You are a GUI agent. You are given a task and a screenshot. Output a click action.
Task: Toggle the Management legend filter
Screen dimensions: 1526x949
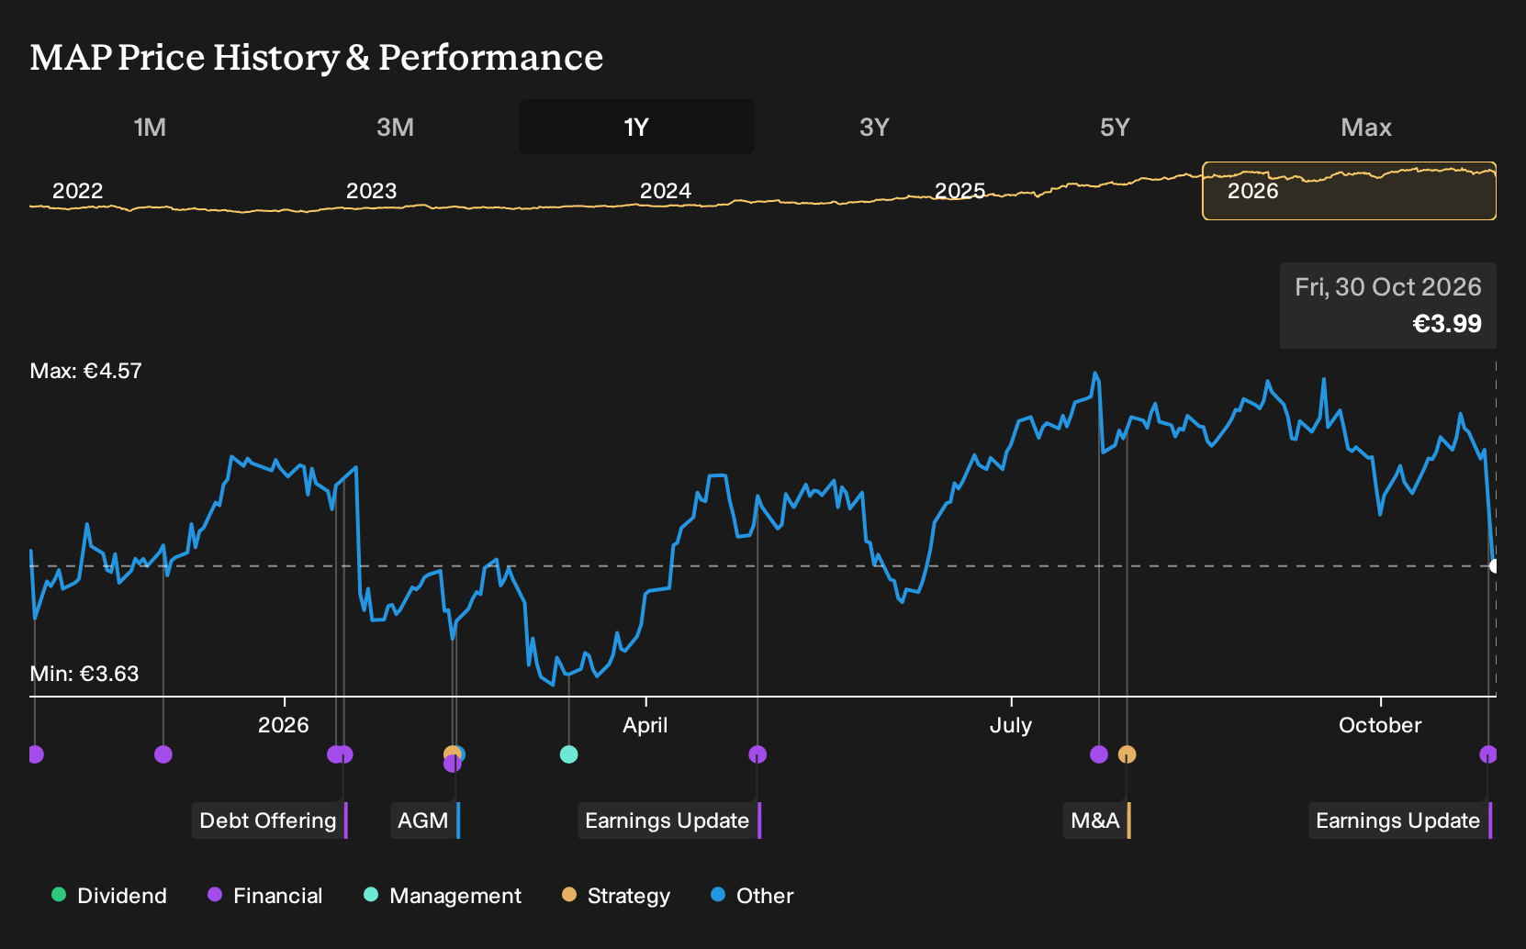coord(442,896)
